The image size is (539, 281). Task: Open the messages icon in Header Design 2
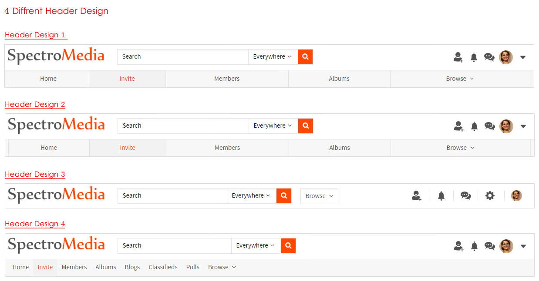click(x=489, y=126)
